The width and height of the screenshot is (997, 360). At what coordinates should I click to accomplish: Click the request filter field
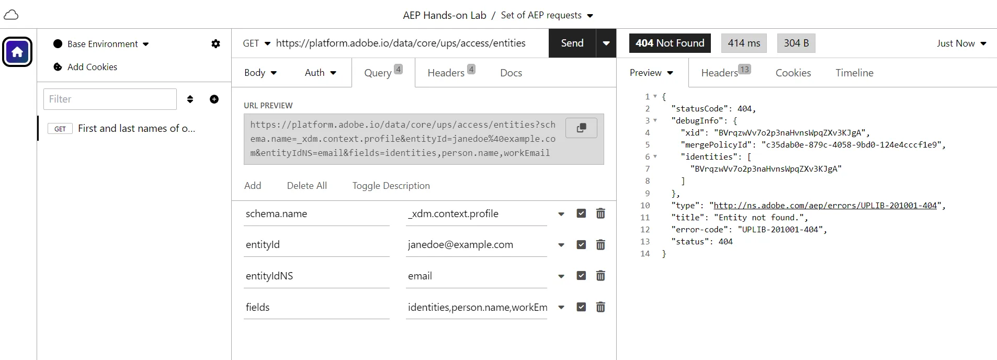[110, 99]
